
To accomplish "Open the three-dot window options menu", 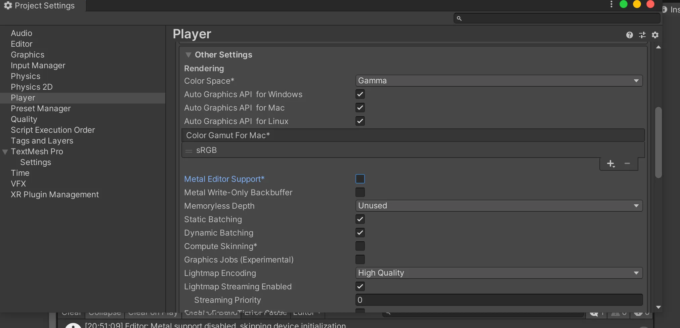I will pos(611,4).
